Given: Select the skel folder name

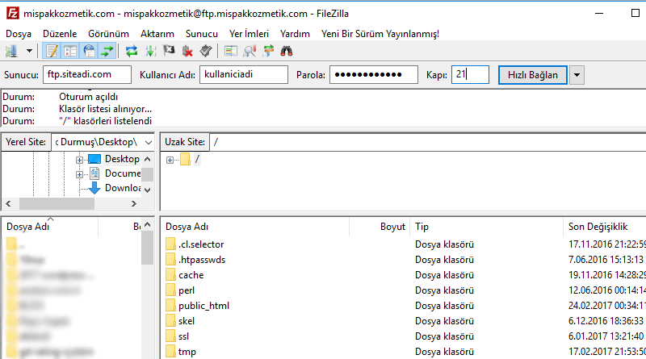Looking at the screenshot, I should click(187, 321).
